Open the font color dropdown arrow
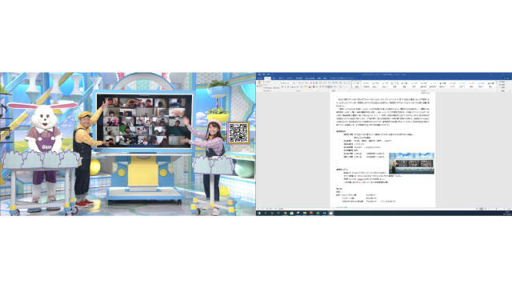Screen dimensions: 512x288 point(311,87)
